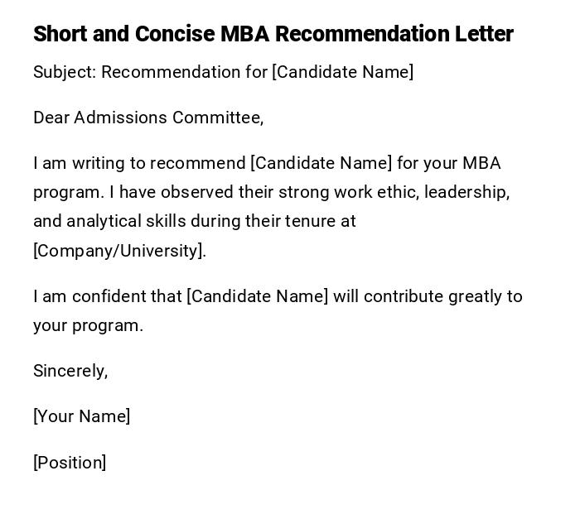The width and height of the screenshot is (580, 514).
Task: Click the "Dear Admissions Committee," greeting
Action: 148,118
